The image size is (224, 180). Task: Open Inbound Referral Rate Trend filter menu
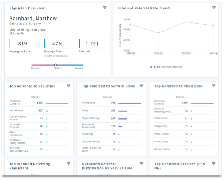[x=214, y=8]
